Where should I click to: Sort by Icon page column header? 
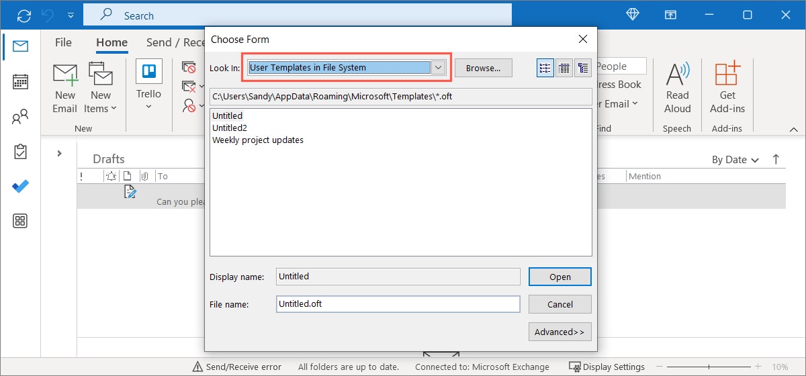tap(128, 176)
